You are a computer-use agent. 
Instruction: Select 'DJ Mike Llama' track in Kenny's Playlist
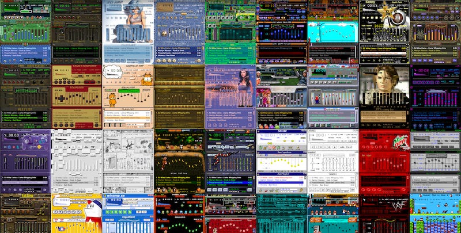pos(383,48)
